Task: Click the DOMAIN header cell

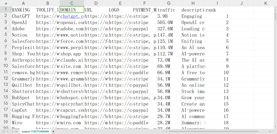Action: (x=72, y=10)
